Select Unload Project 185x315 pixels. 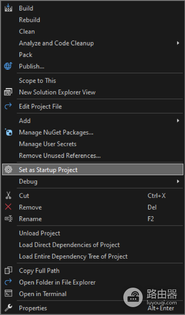(40, 233)
